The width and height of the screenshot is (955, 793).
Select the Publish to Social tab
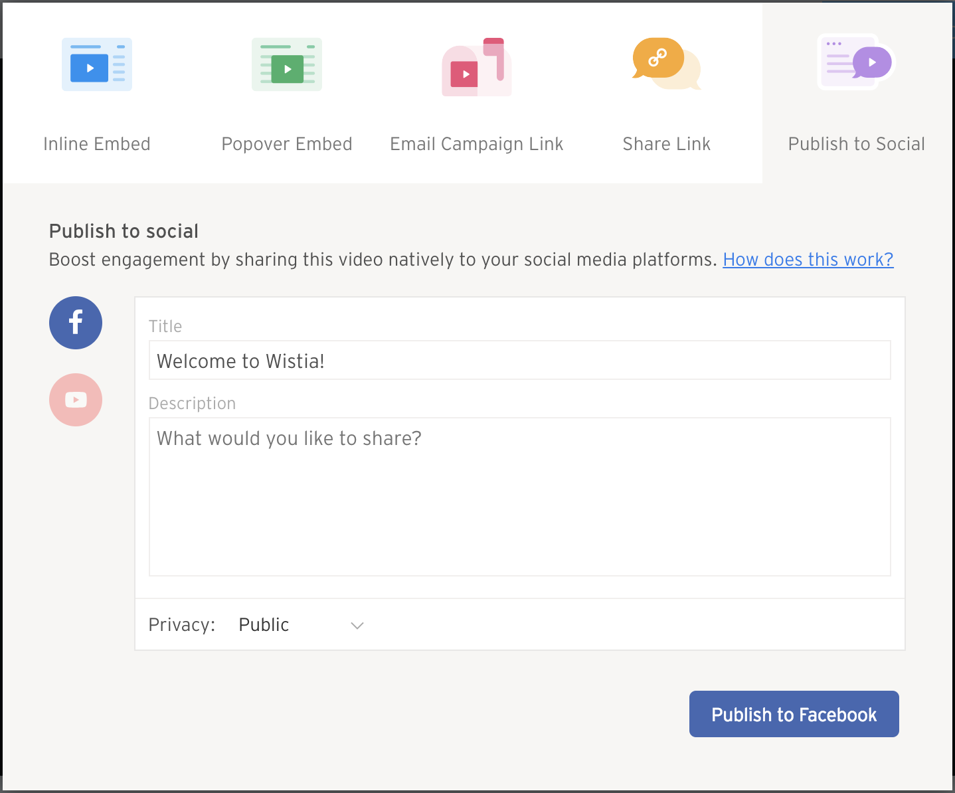[857, 93]
